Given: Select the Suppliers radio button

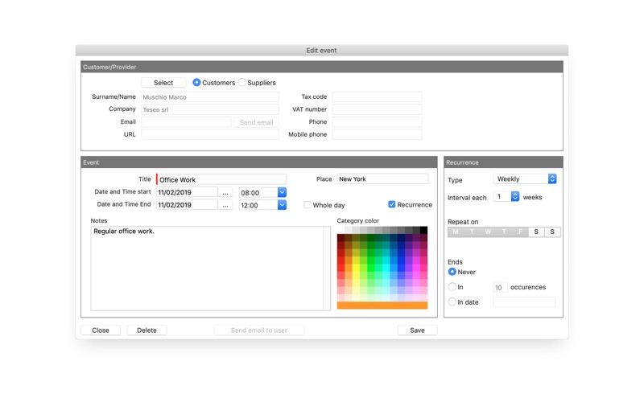Looking at the screenshot, I should pyautogui.click(x=242, y=83).
